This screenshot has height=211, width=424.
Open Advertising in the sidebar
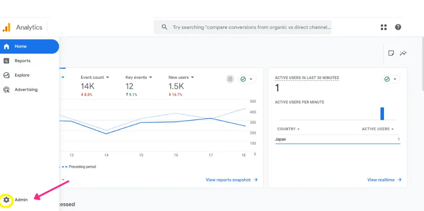[x=26, y=90]
